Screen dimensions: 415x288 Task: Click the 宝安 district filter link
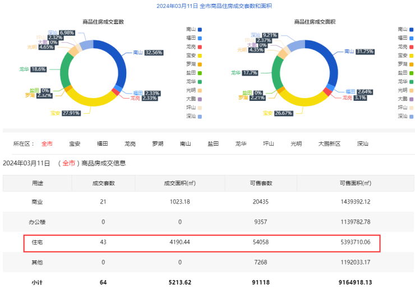click(x=75, y=144)
